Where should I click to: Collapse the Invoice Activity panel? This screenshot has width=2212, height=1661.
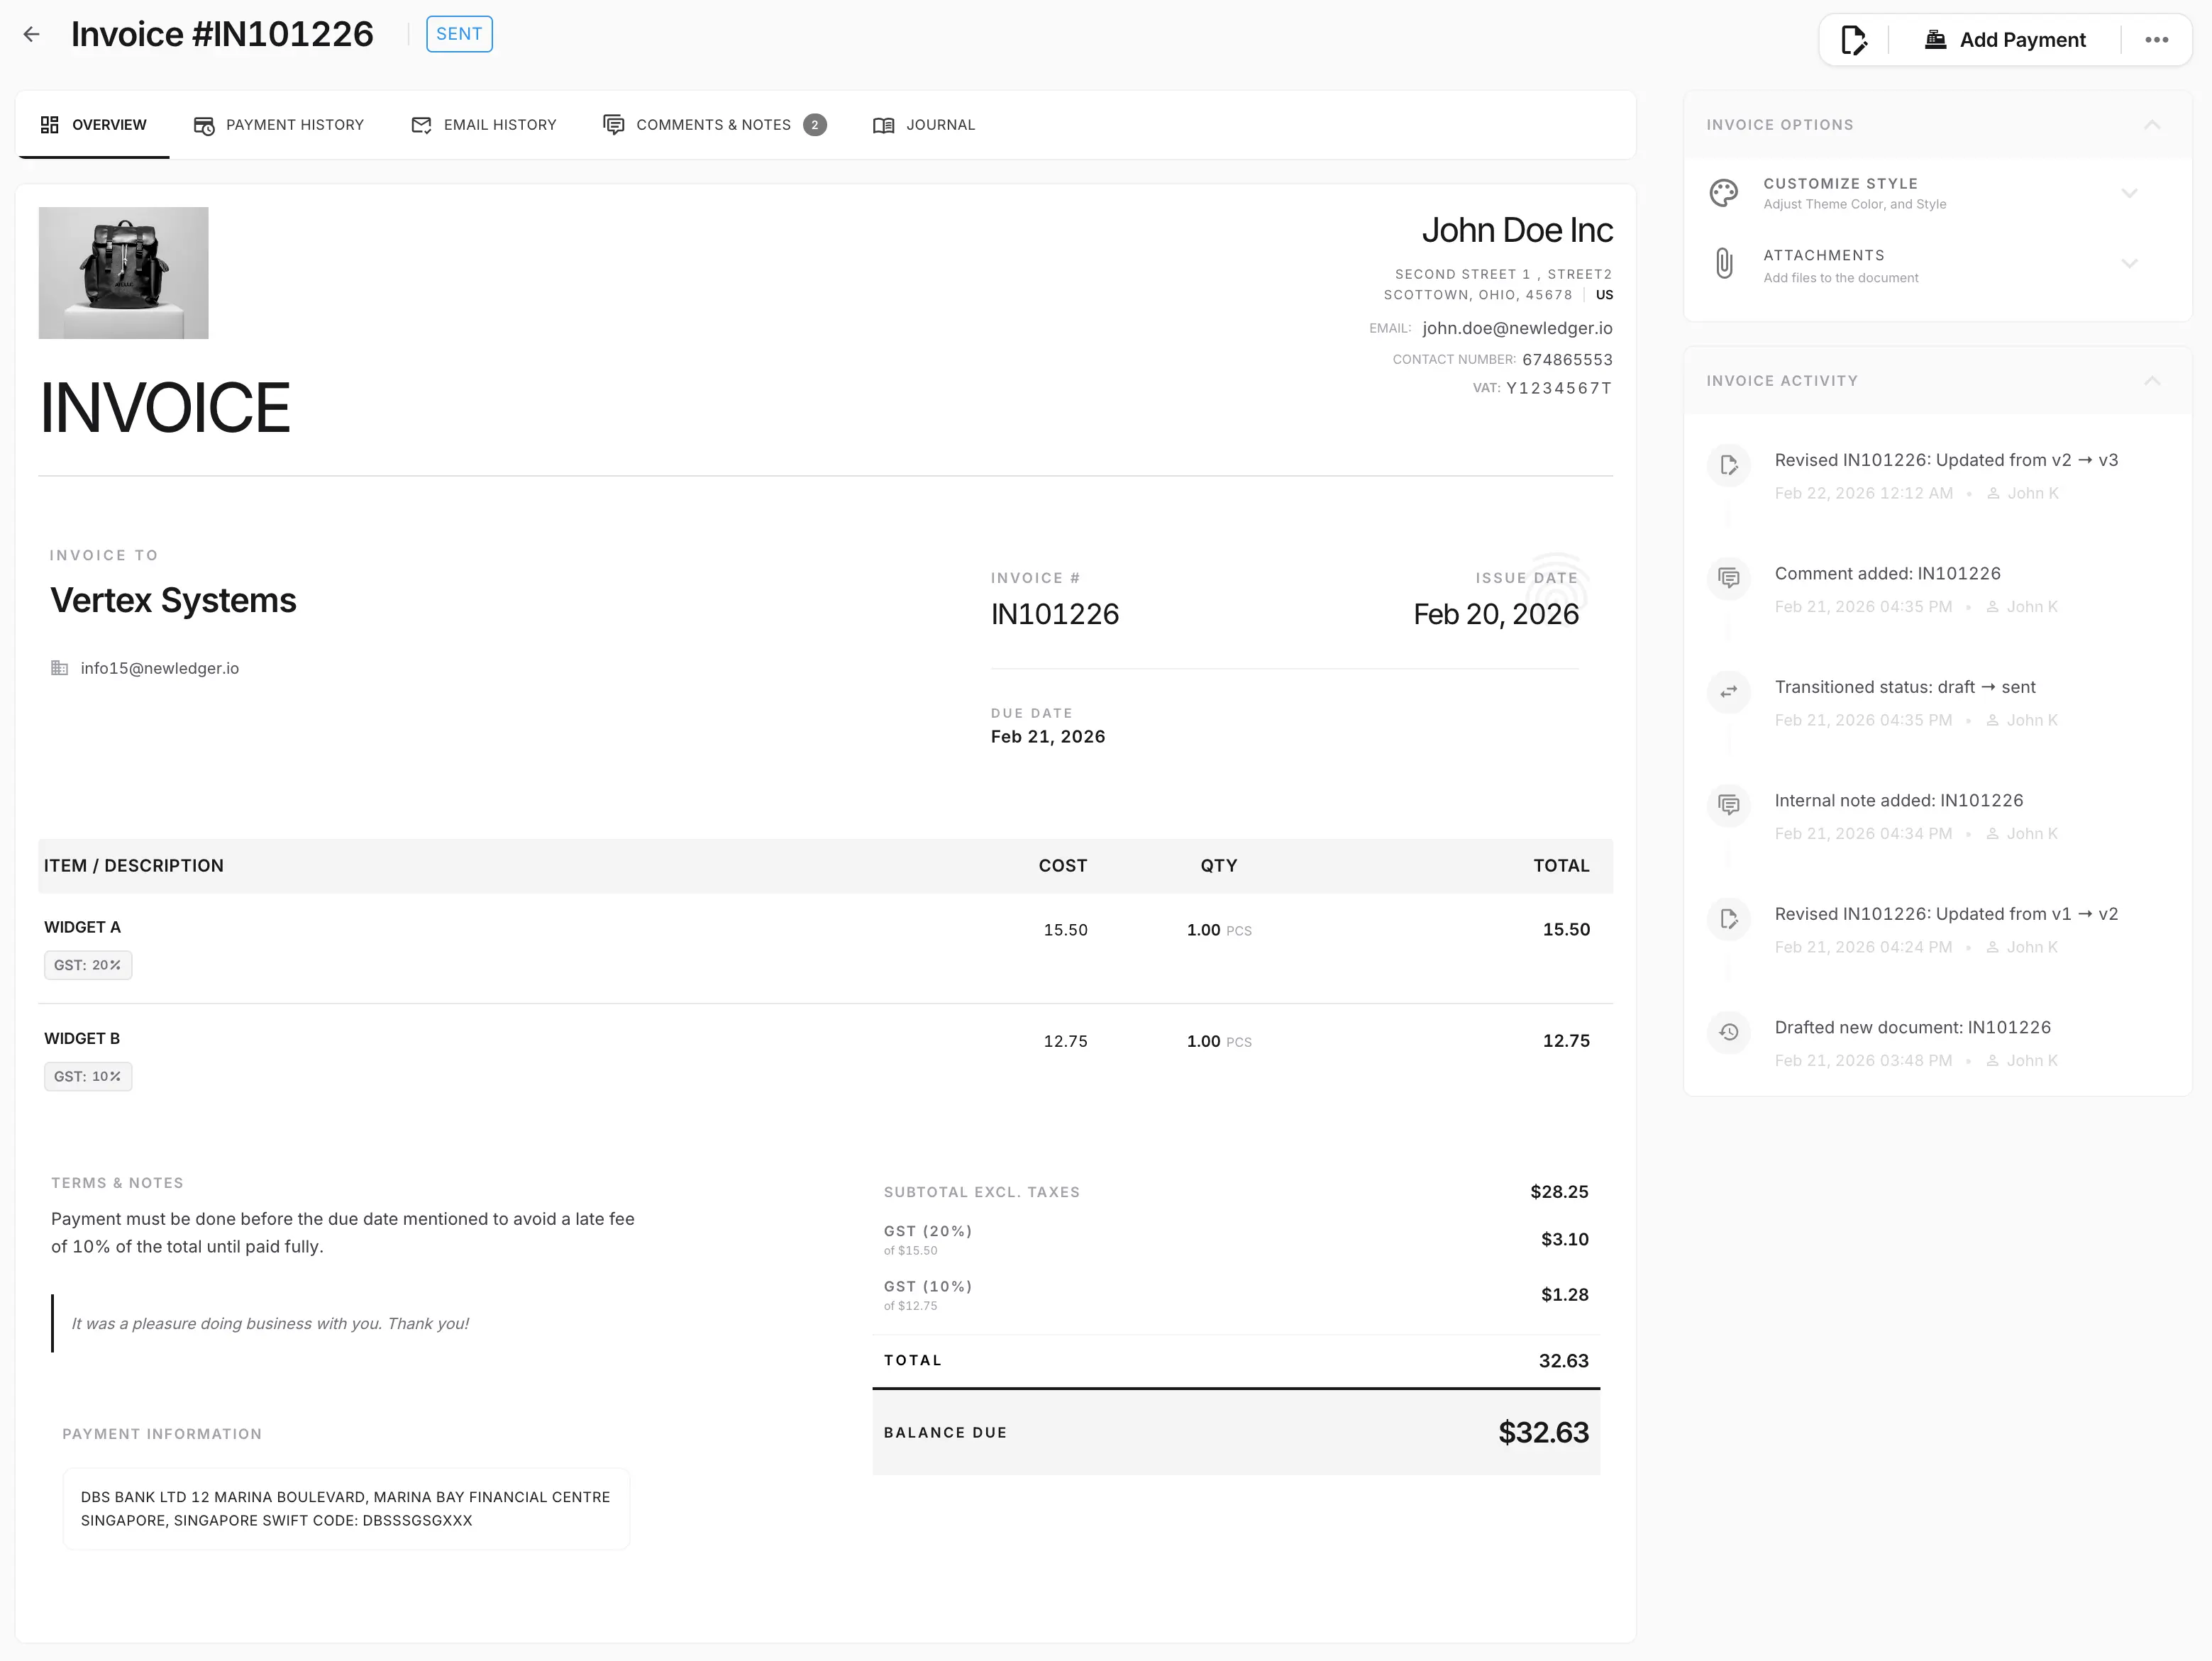[2152, 381]
